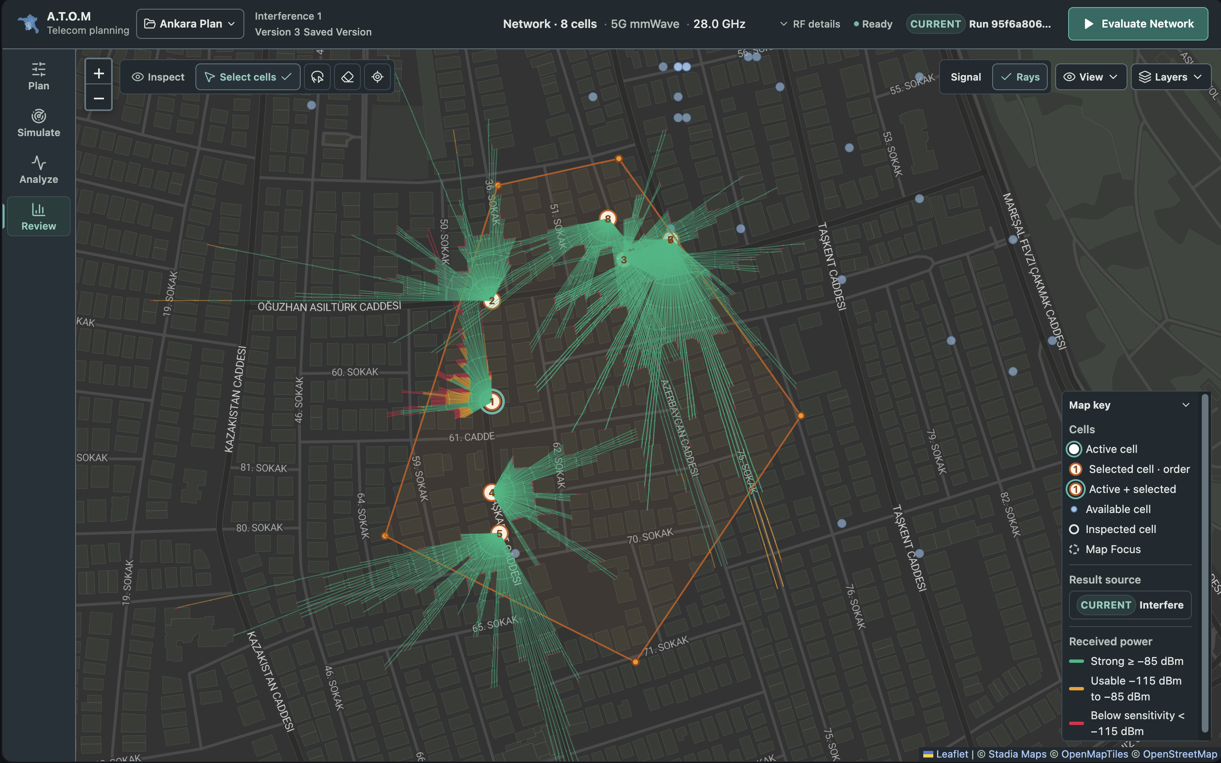Open the Review sidebar section
The height and width of the screenshot is (763, 1221).
click(38, 217)
